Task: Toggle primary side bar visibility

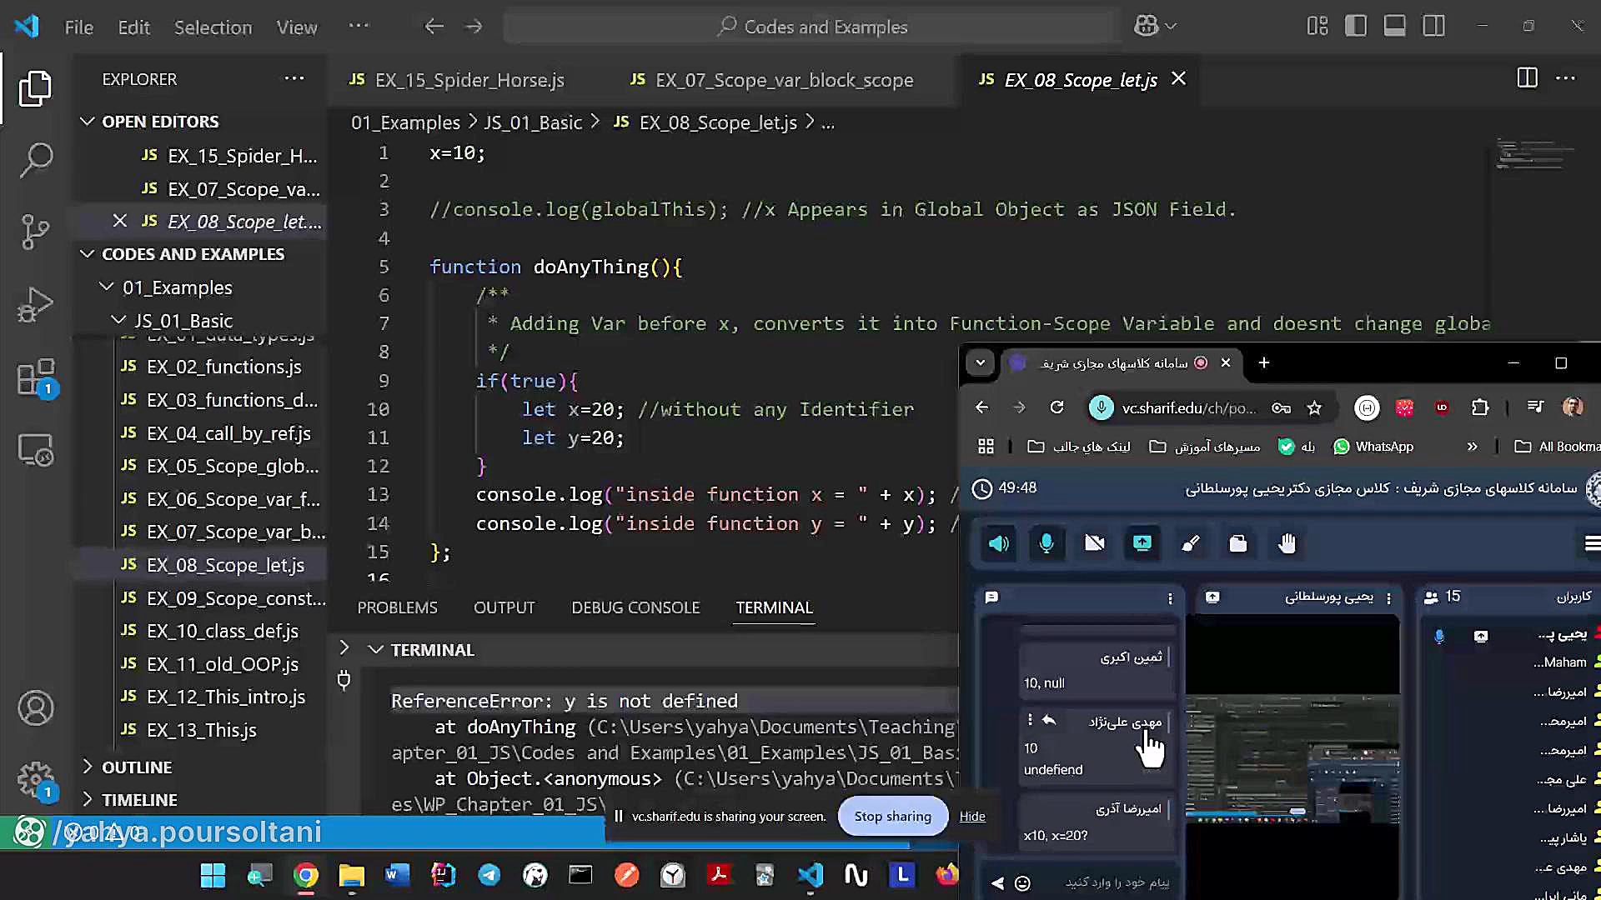Action: point(1356,27)
